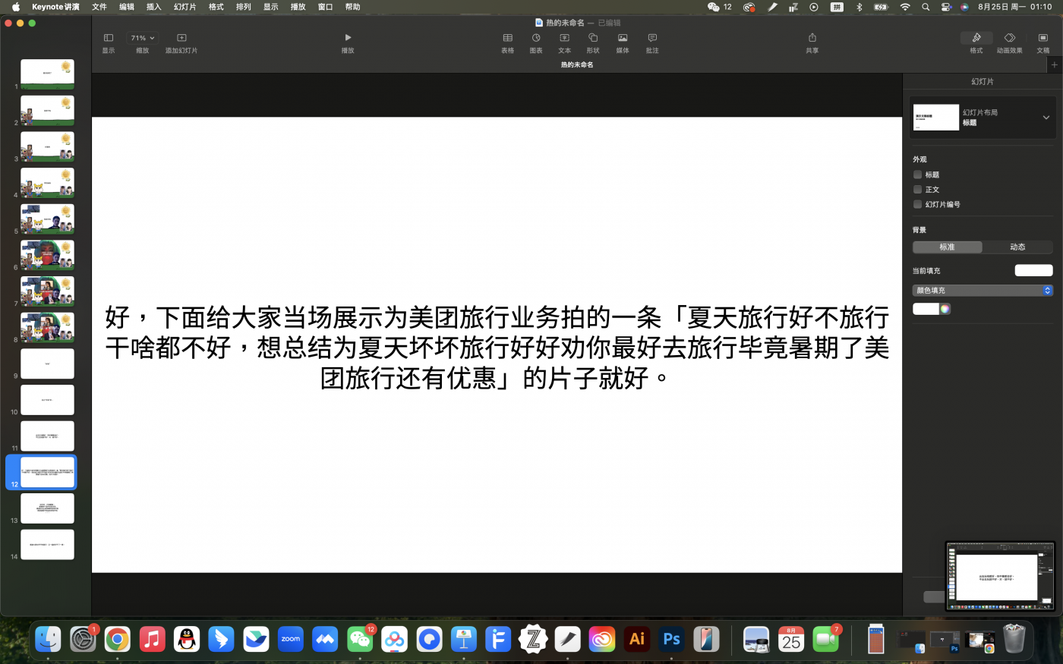The height and width of the screenshot is (664, 1063).
Task: Open the 插入 menu
Action: pos(154,7)
